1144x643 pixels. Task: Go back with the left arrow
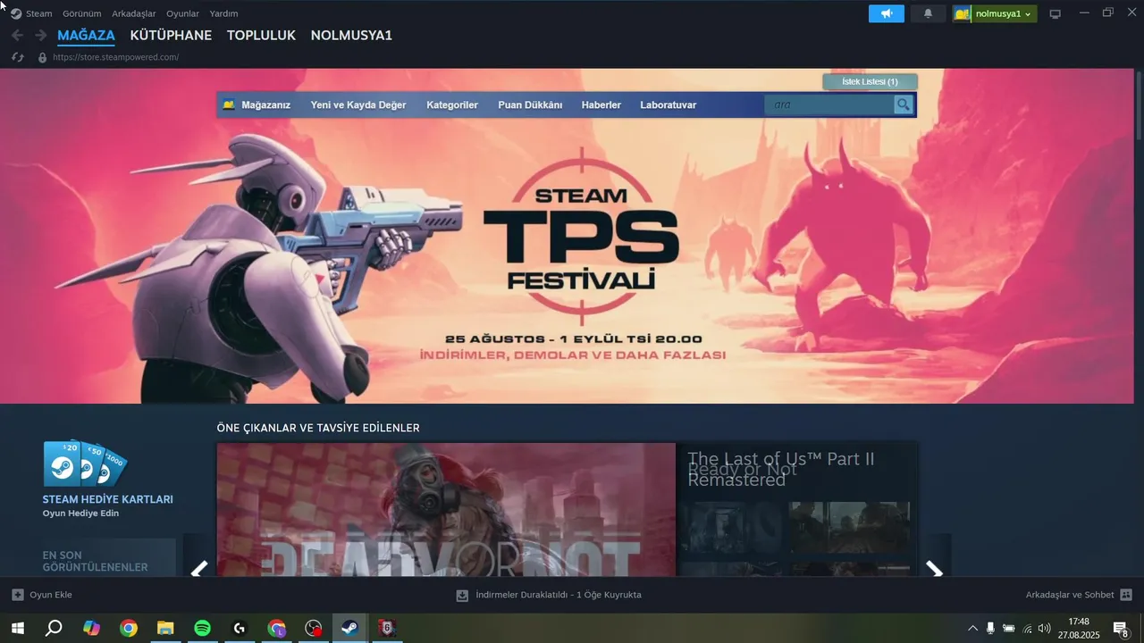click(17, 35)
